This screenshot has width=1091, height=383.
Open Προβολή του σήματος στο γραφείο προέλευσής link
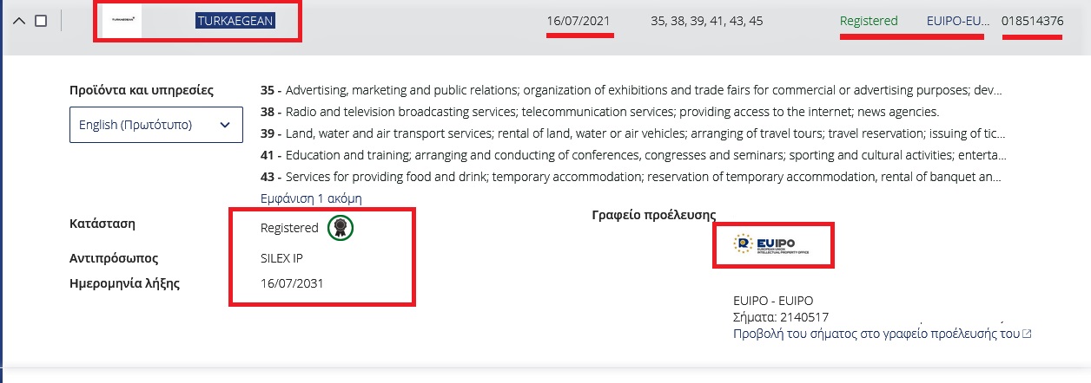tap(876, 334)
